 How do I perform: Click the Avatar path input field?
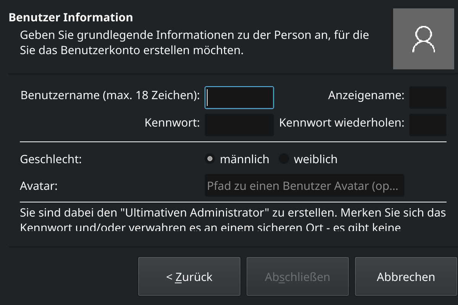tap(305, 186)
